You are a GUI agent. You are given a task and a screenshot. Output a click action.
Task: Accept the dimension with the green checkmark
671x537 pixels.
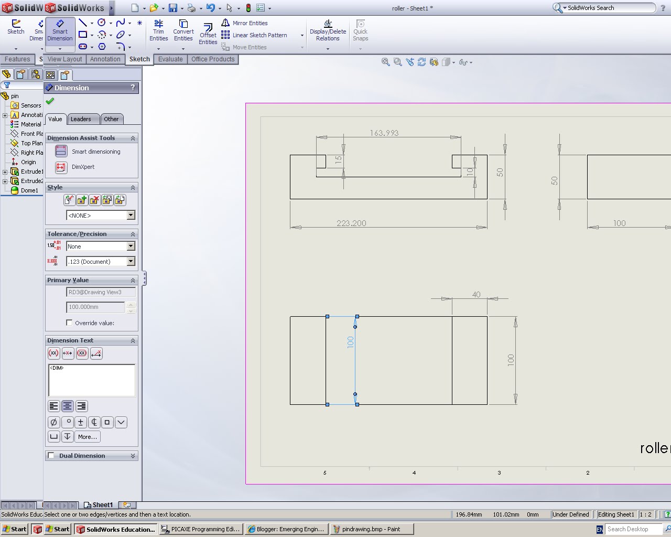pyautogui.click(x=50, y=101)
